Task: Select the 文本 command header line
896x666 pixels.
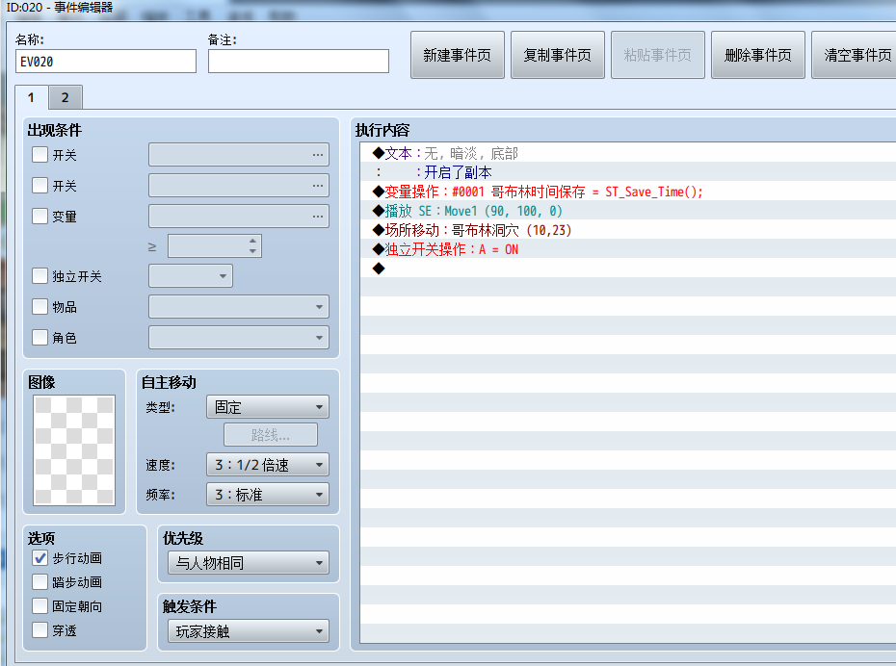Action: [x=628, y=154]
